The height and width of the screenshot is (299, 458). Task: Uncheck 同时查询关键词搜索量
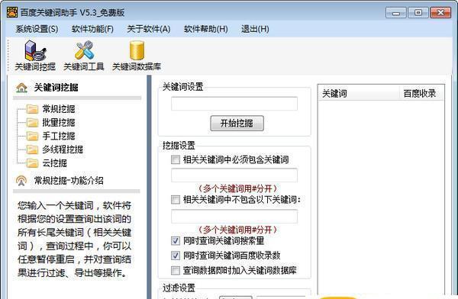pos(176,241)
